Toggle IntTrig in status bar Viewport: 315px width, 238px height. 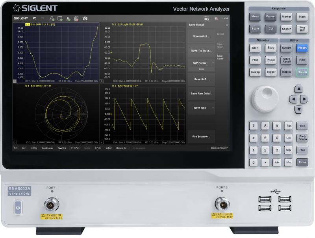[x=34, y=148]
